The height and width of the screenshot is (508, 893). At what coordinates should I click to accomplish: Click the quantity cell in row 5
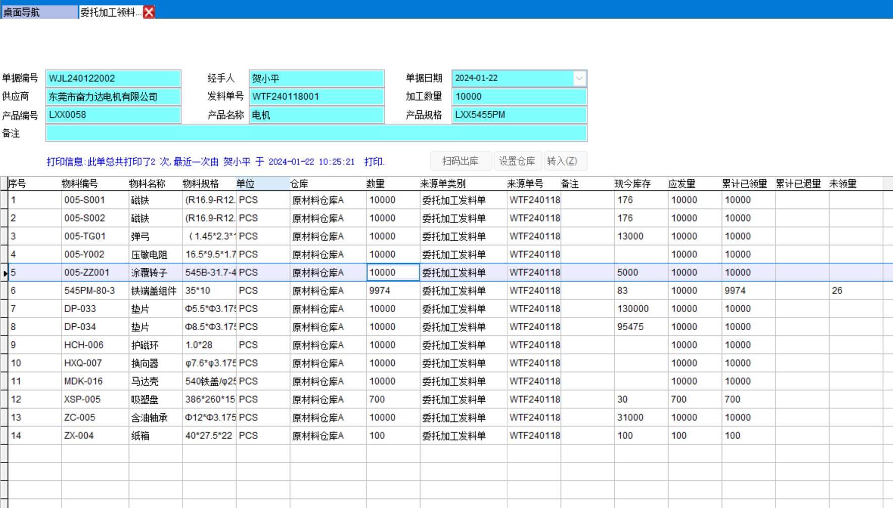tap(392, 272)
